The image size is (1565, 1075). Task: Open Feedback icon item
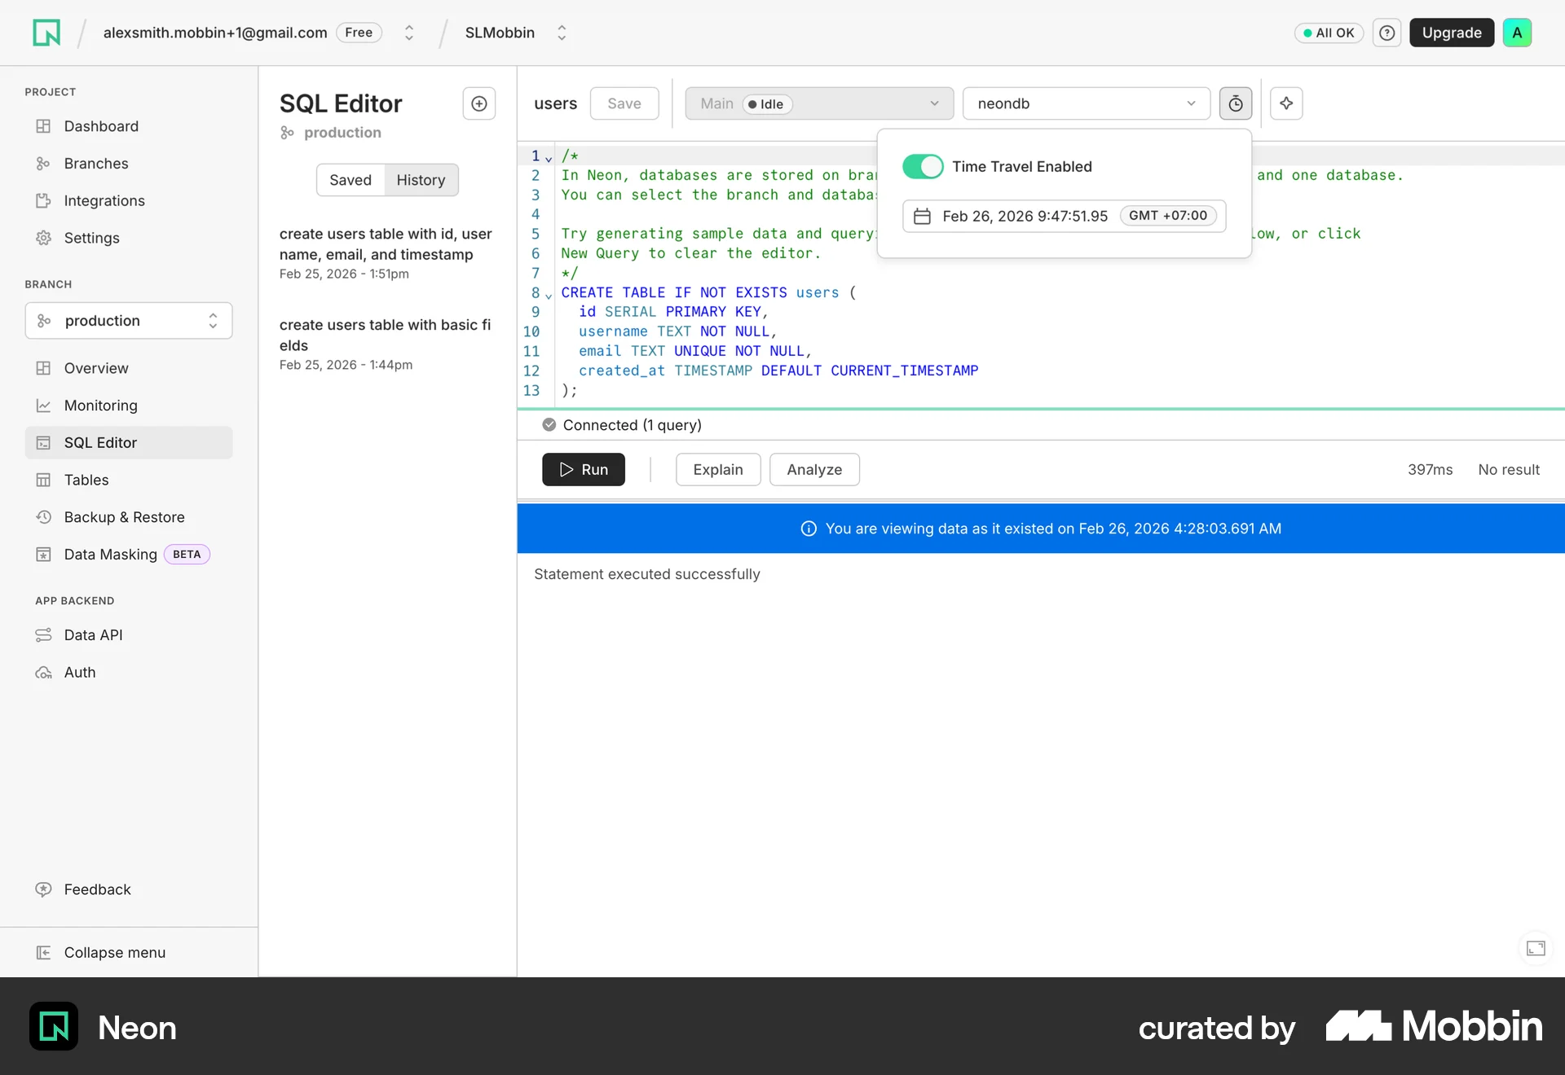pyautogui.click(x=43, y=889)
